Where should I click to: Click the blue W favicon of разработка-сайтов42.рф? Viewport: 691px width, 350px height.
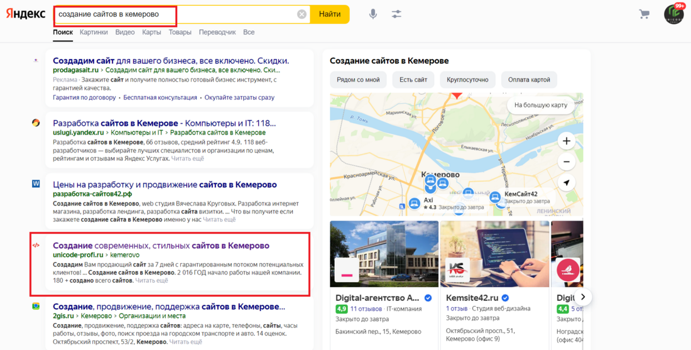[36, 183]
